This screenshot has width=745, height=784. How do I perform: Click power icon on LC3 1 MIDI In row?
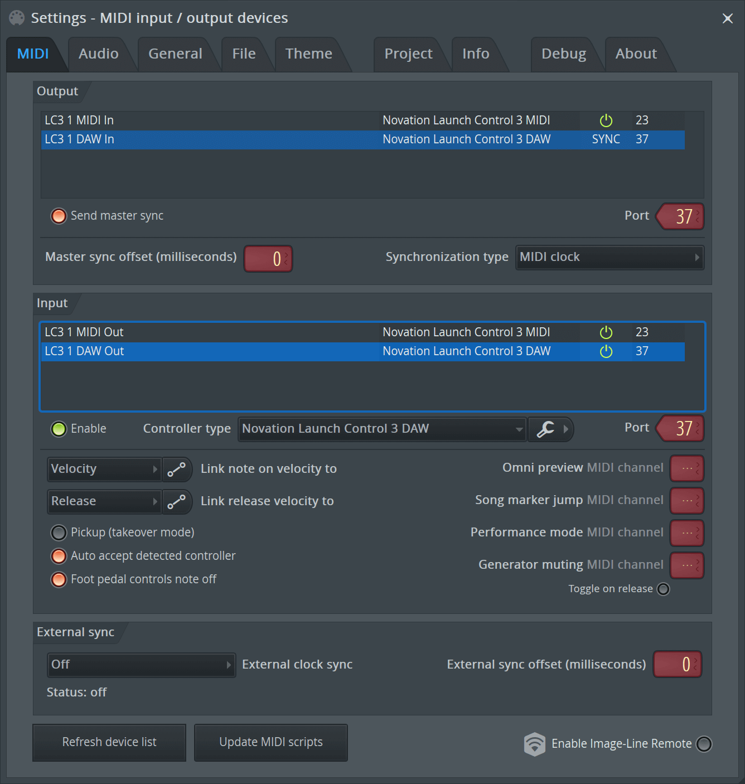(x=606, y=120)
